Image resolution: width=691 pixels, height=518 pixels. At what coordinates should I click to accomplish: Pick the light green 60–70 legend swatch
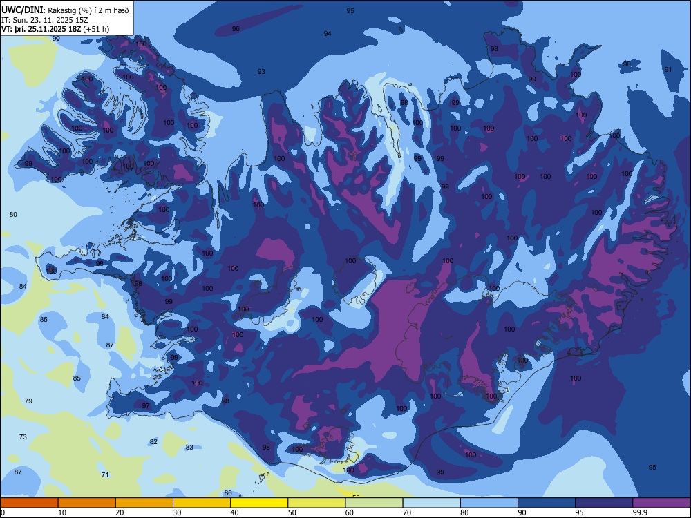[374, 503]
